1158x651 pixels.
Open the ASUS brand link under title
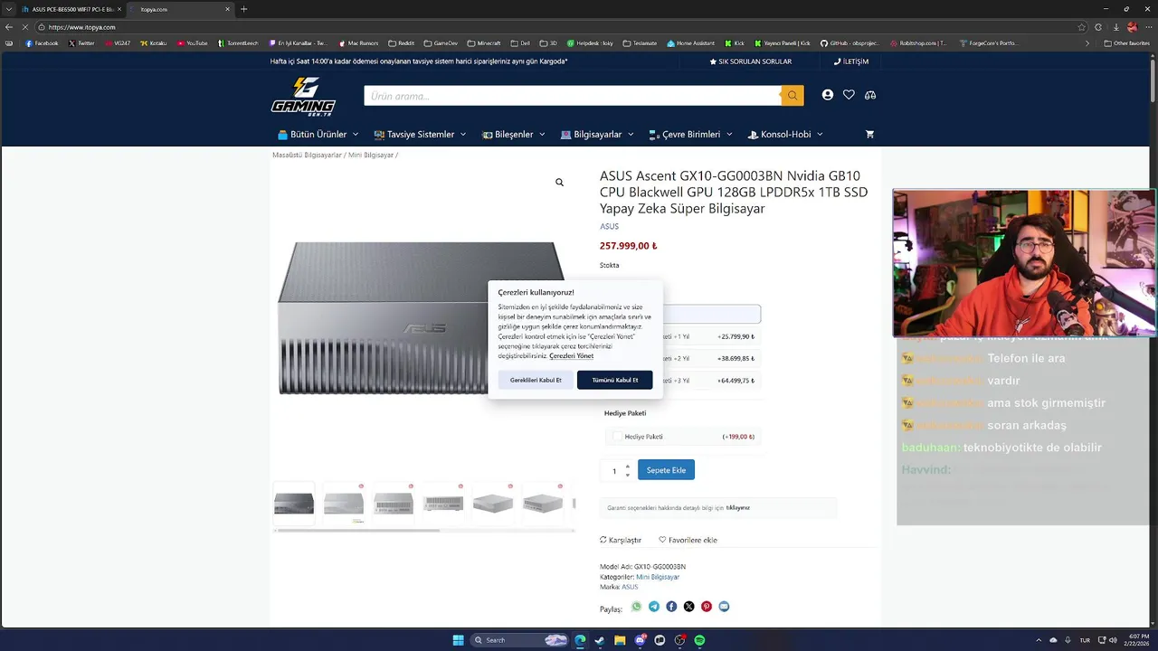tap(609, 227)
